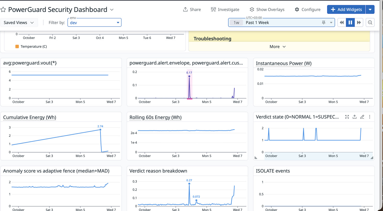This screenshot has height=211, width=383.
Task: Click the Verdict reason breakdown widget title
Action: tap(158, 171)
